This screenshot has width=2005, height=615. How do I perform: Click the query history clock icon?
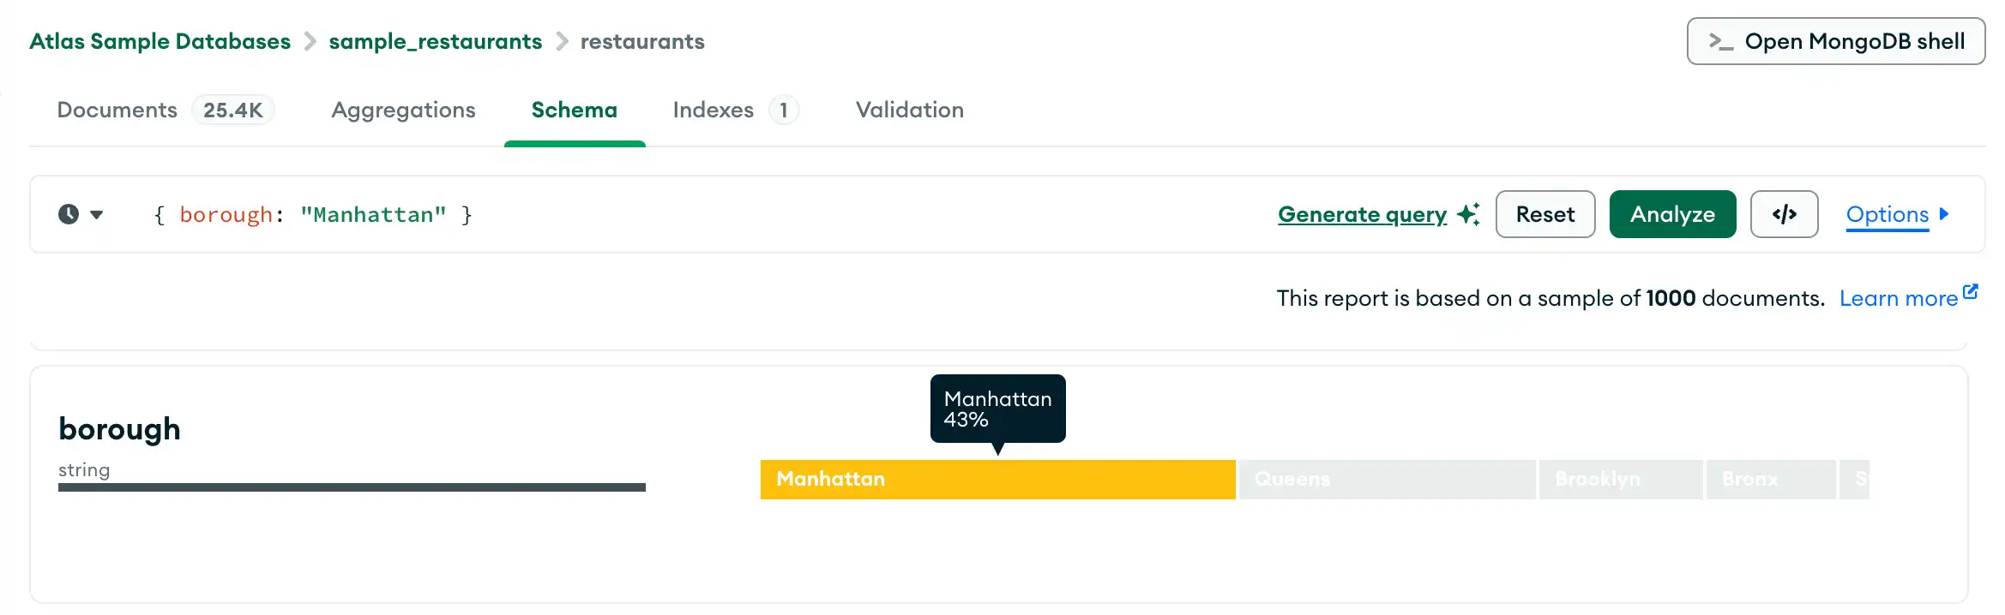(69, 214)
